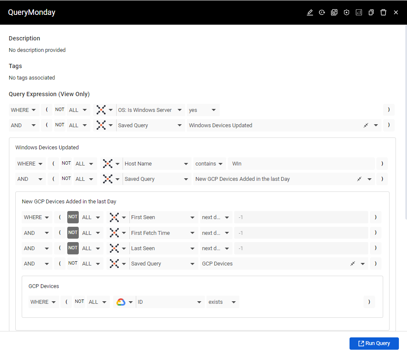Toggle NOT on Last Seen row
The image size is (407, 351).
(x=73, y=248)
